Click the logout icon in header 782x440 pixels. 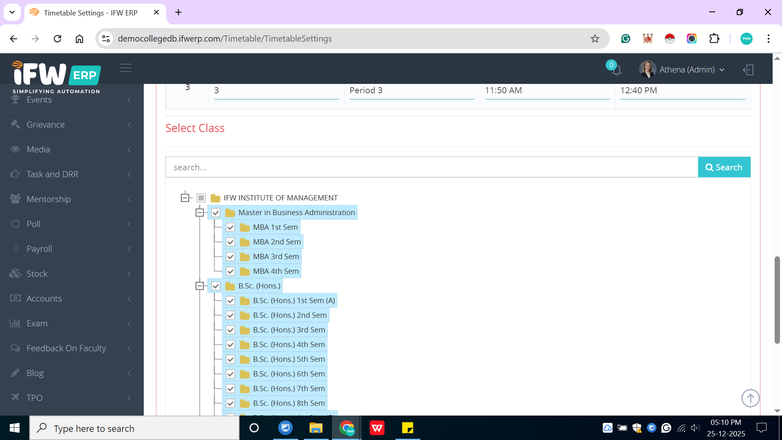(748, 70)
